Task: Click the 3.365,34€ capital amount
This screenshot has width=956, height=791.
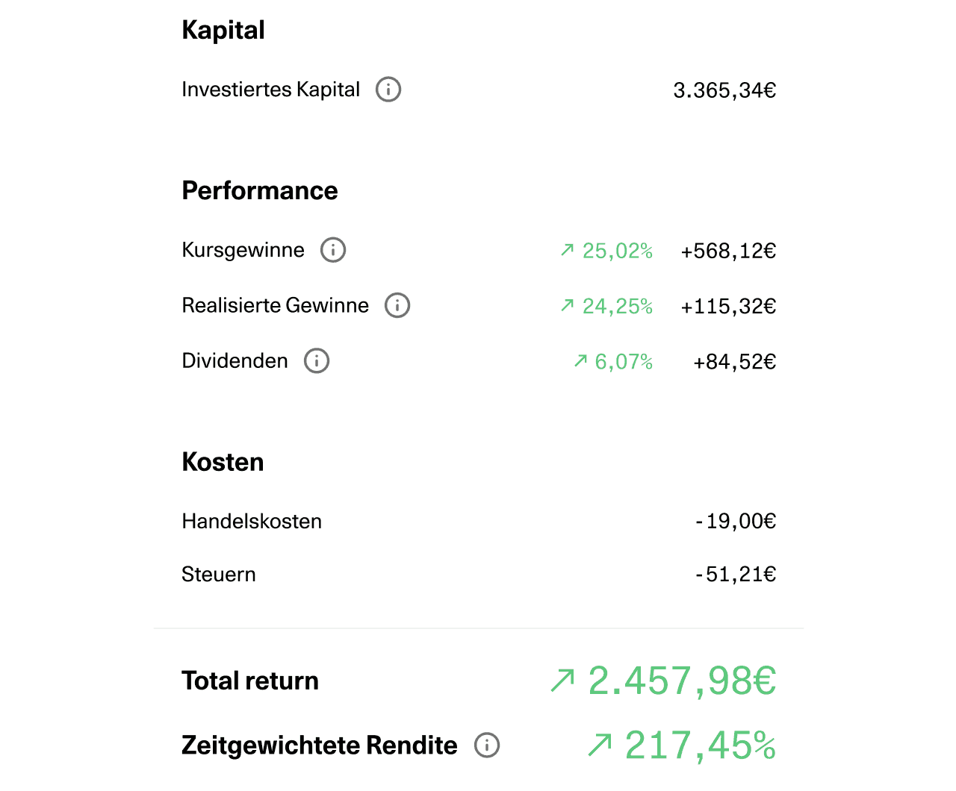Action: [724, 90]
